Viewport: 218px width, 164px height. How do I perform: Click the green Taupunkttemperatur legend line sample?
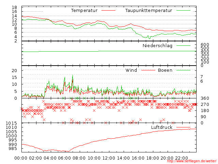[183, 11]
